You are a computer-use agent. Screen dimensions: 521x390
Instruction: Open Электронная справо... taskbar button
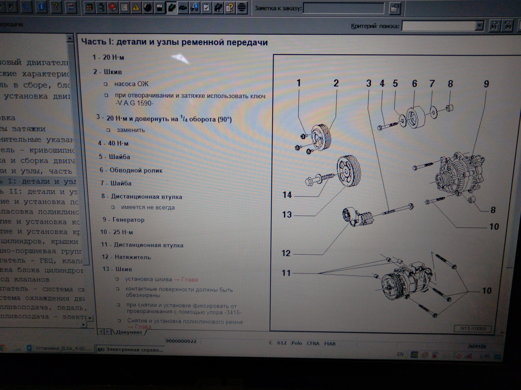[x=130, y=350]
